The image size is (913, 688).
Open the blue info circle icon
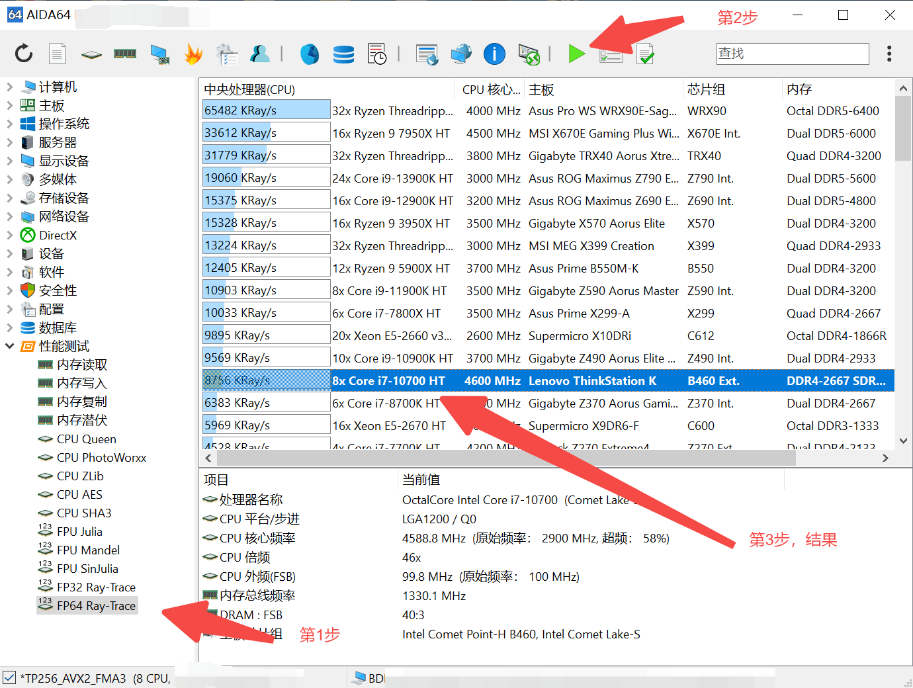tap(494, 54)
